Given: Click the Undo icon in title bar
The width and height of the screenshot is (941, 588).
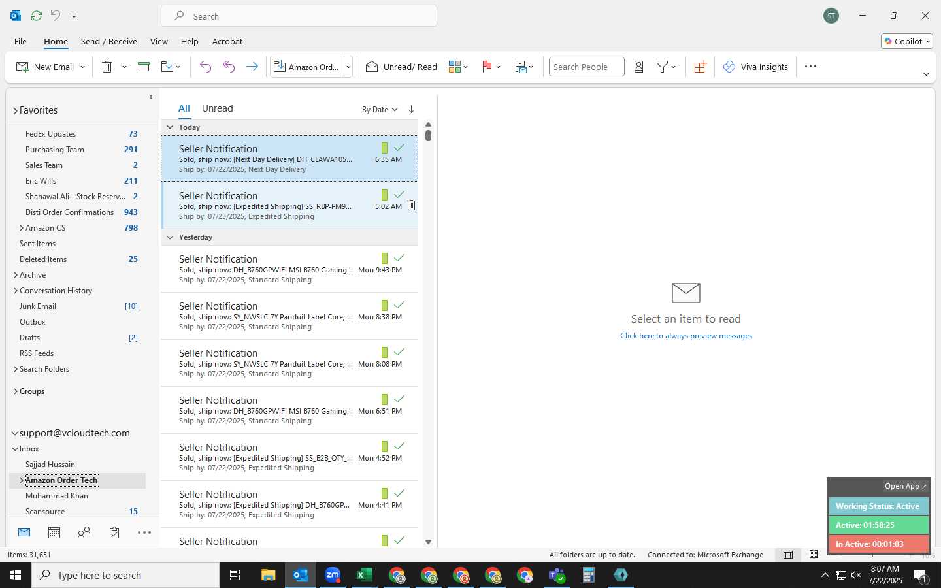Looking at the screenshot, I should [x=56, y=15].
